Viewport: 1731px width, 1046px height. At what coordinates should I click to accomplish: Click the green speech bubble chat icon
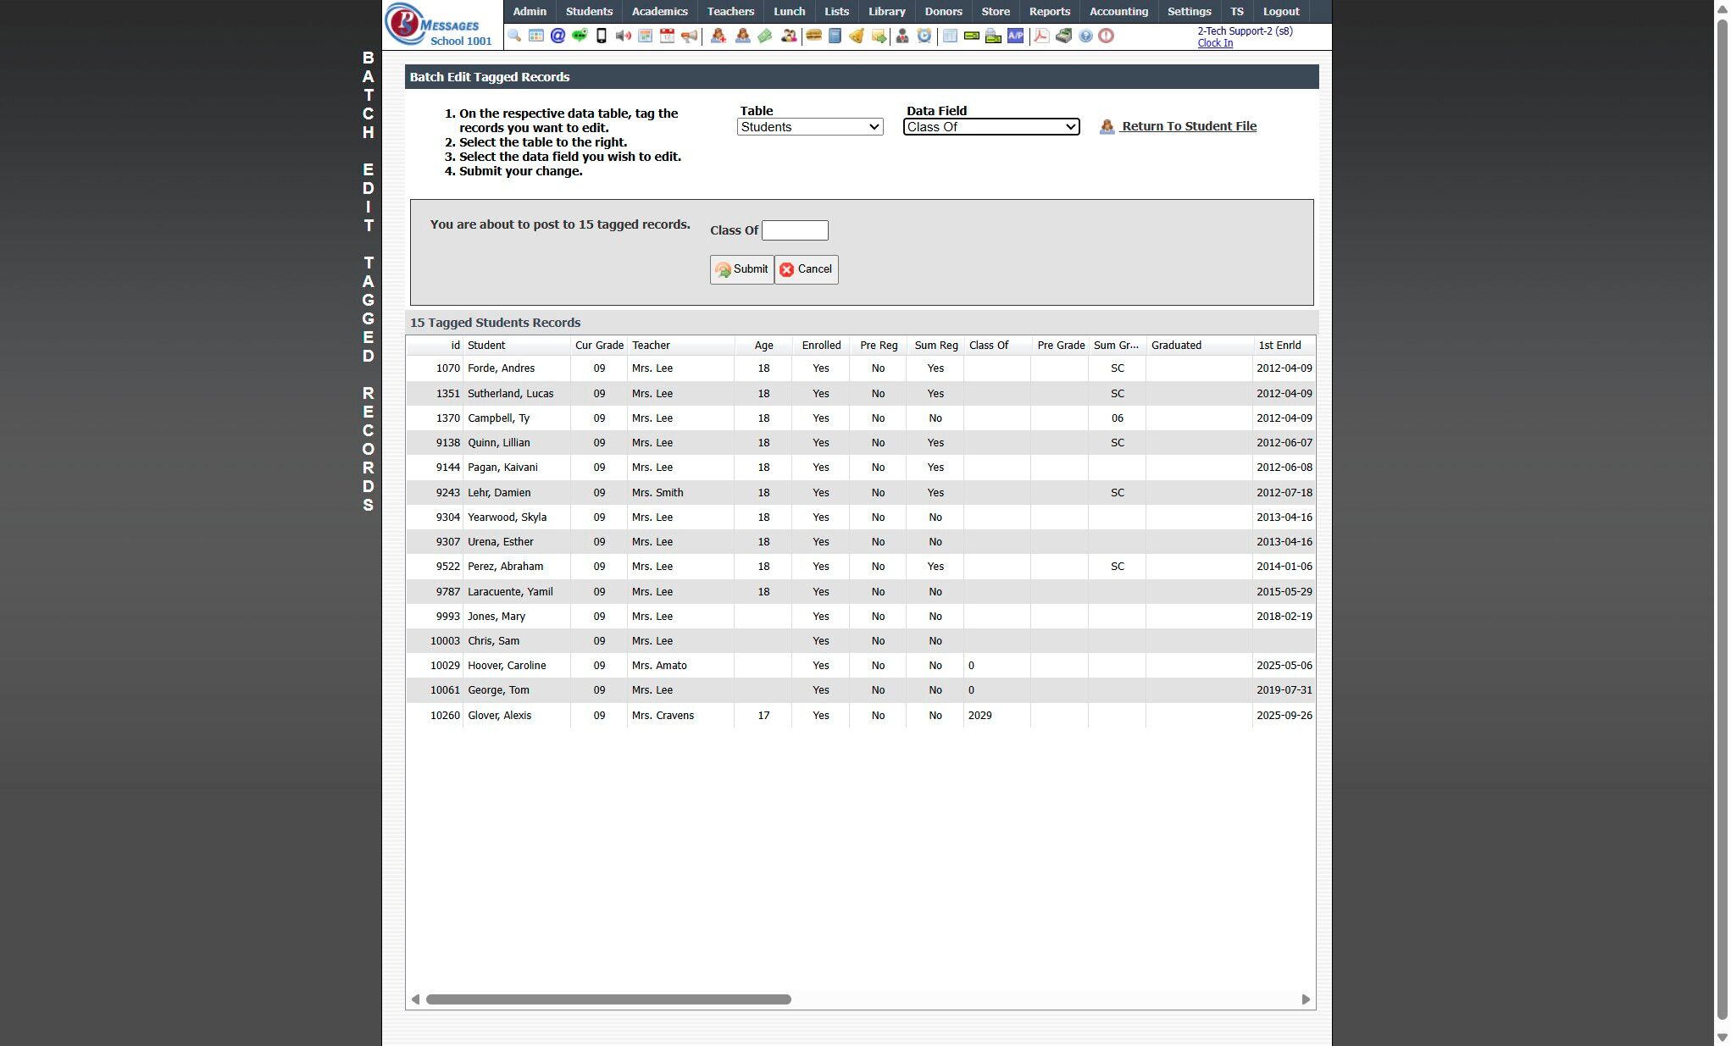pos(580,36)
